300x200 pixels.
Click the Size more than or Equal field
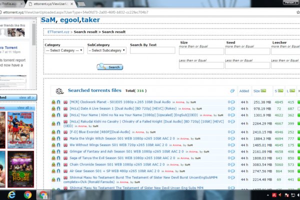click(x=200, y=51)
